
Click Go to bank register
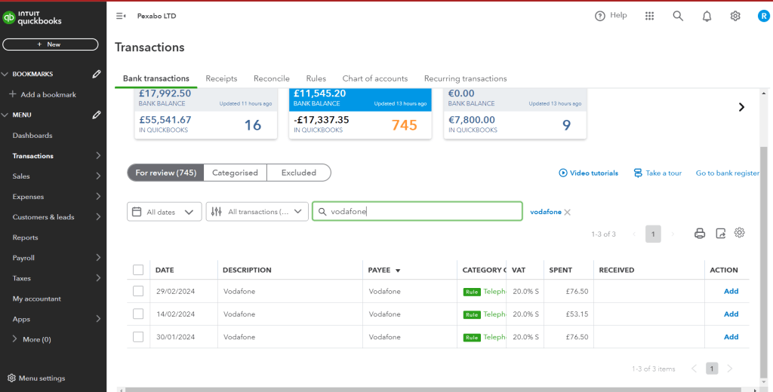coord(728,173)
